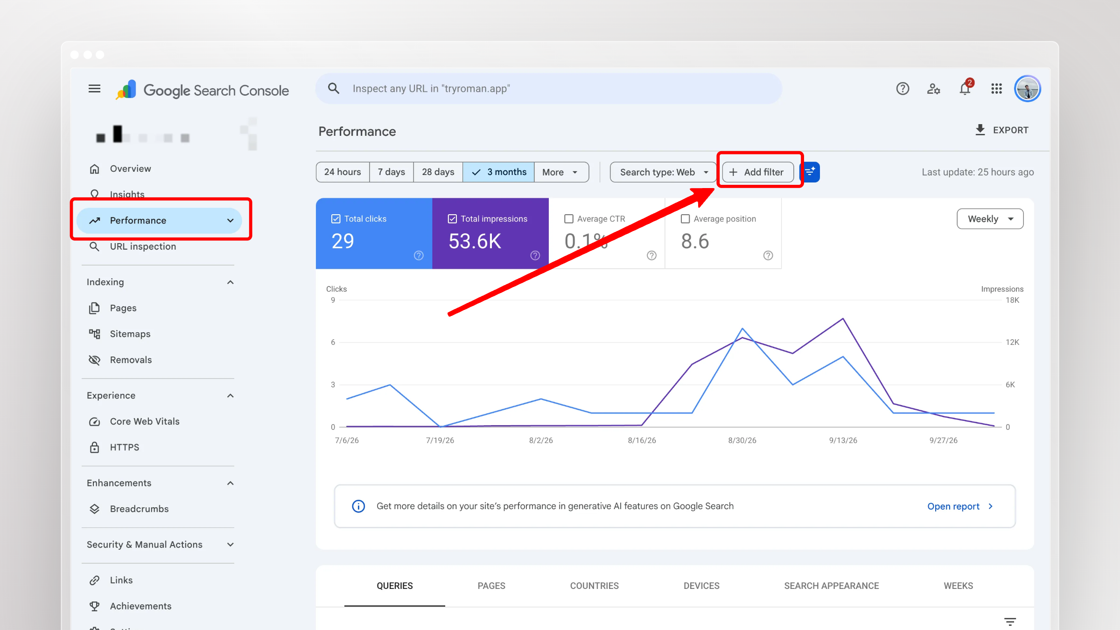This screenshot has height=630, width=1120.
Task: Open the Search type: Web dropdown
Action: 663,172
